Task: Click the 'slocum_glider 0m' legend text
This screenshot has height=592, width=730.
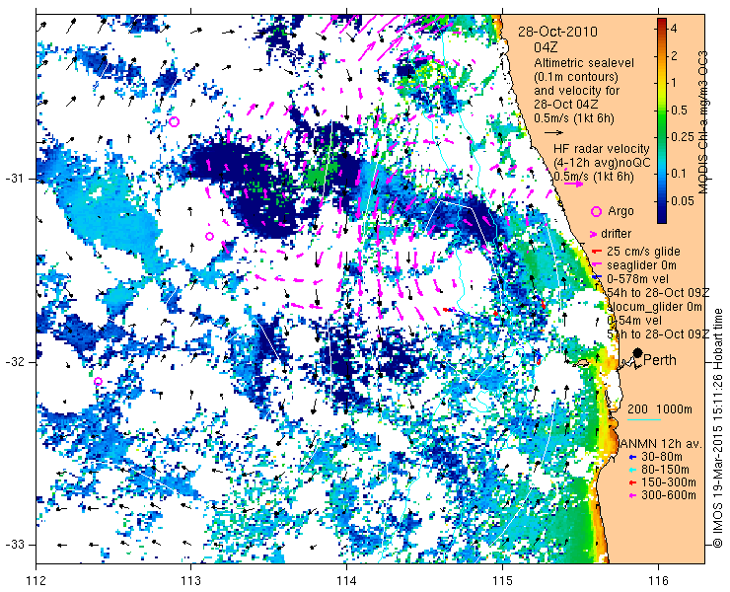Action: (x=655, y=307)
